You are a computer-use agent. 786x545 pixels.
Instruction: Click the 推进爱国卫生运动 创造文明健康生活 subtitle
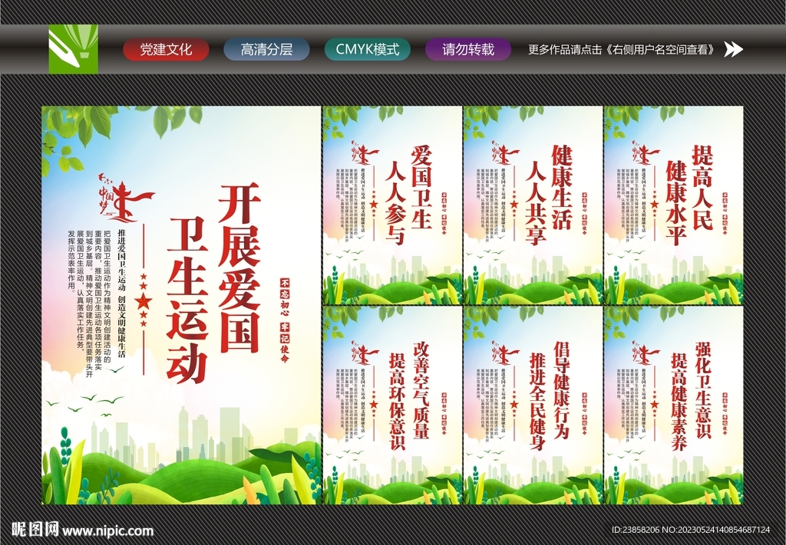[121, 293]
